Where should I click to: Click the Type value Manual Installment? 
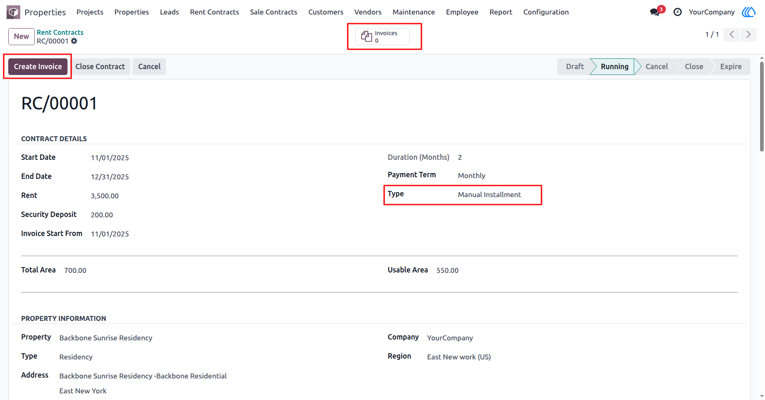[x=489, y=195]
